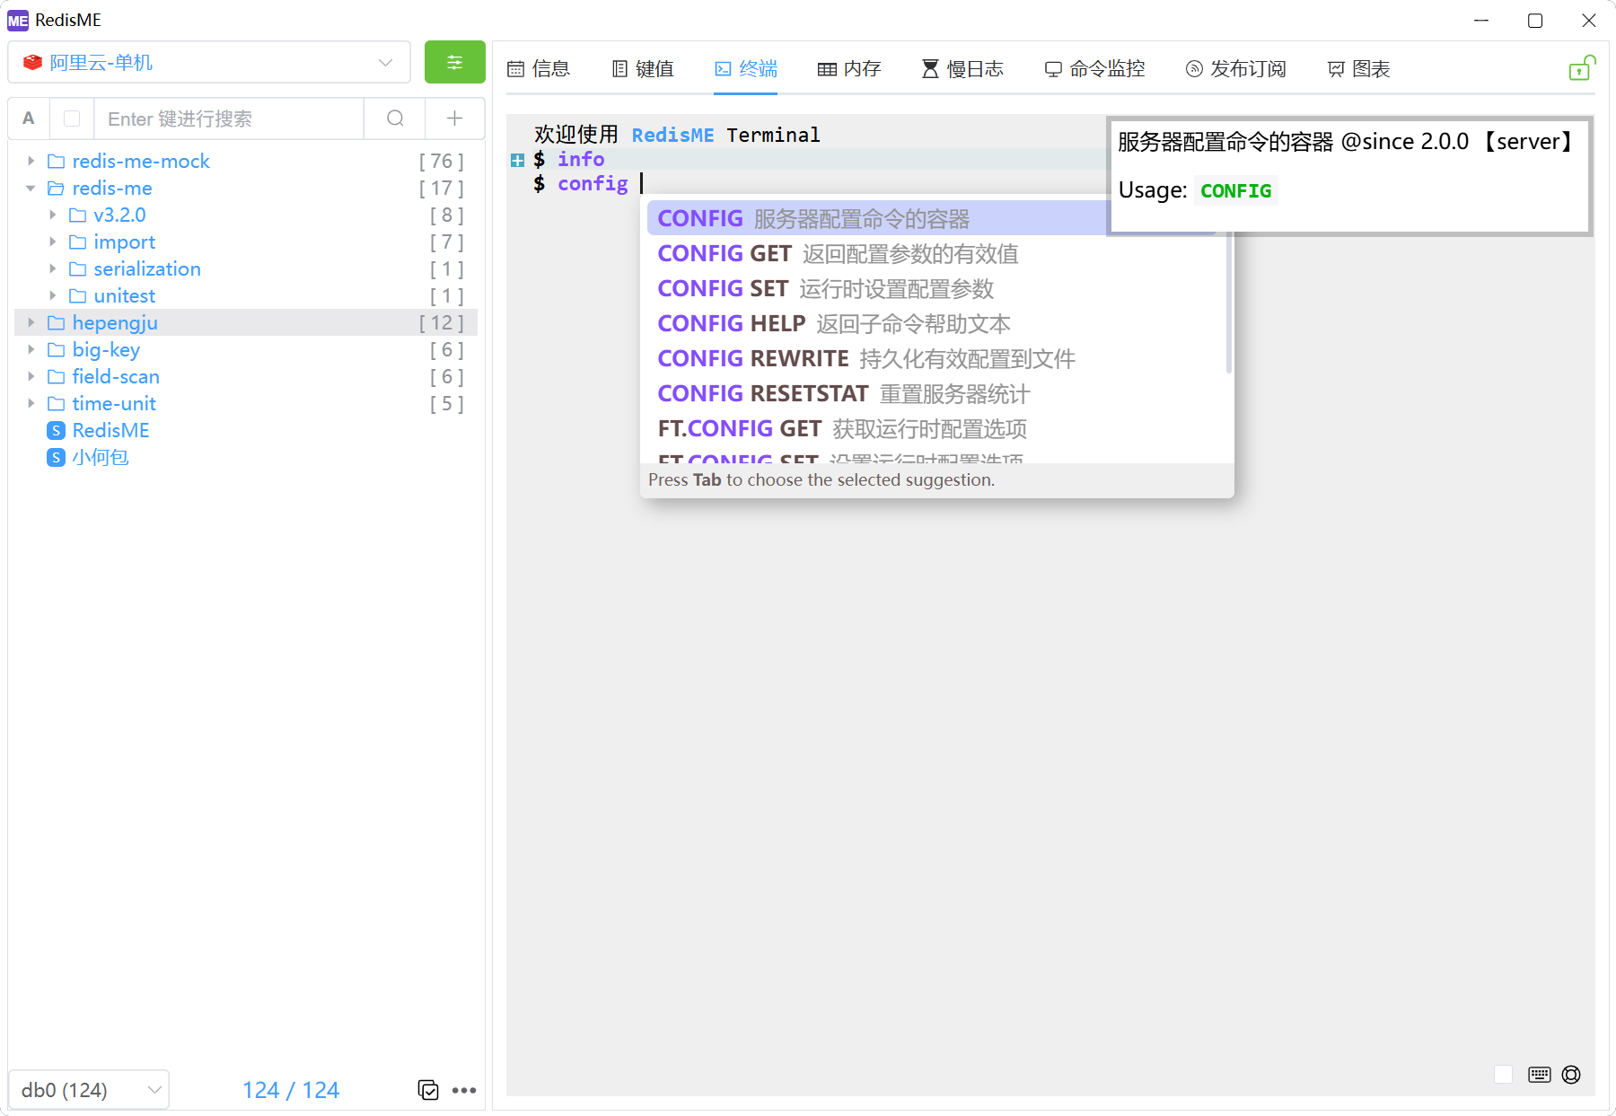Click the folder icon of serialization
The height and width of the screenshot is (1116, 1616).
click(77, 269)
